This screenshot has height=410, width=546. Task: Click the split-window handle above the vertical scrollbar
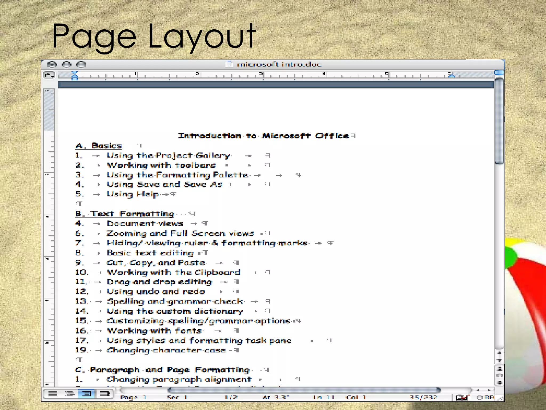(x=499, y=73)
